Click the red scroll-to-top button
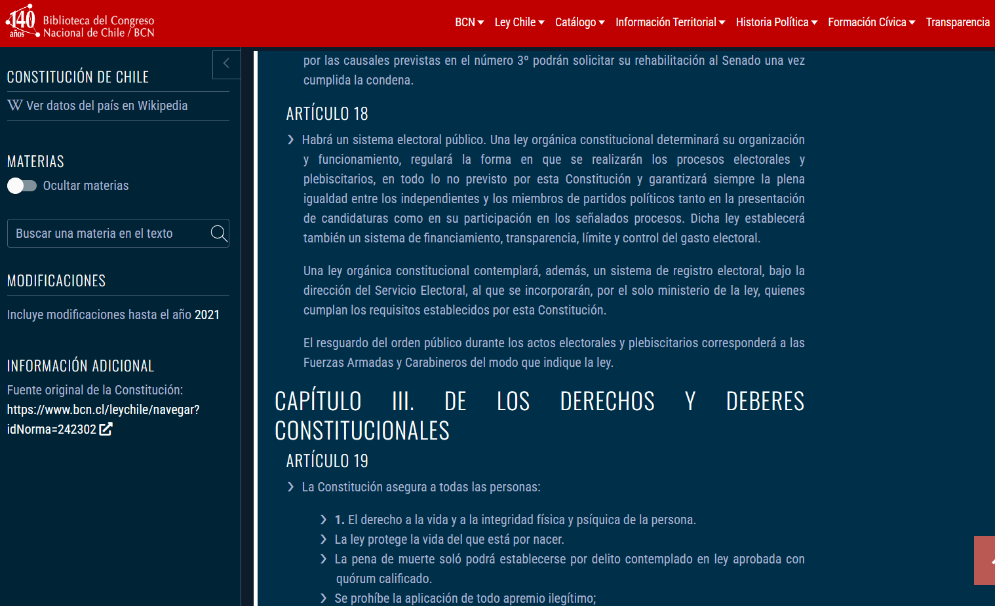This screenshot has width=995, height=606. [x=985, y=560]
